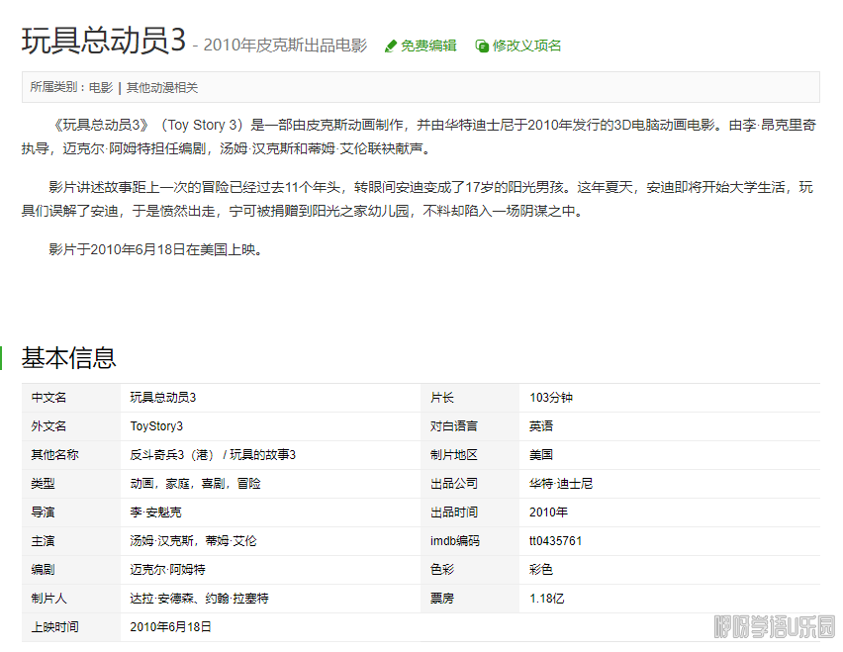This screenshot has height=652, width=843.
Task: Click the 色彩 label
Action: (x=442, y=570)
